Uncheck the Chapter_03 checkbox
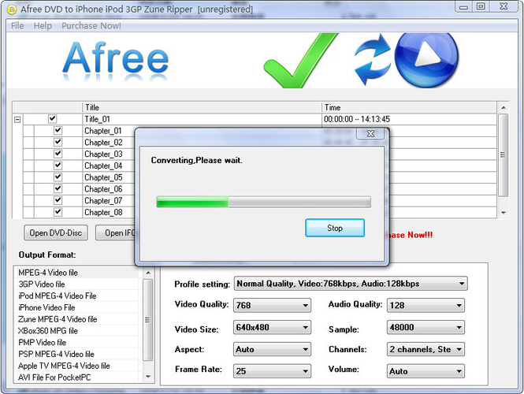 pos(58,154)
